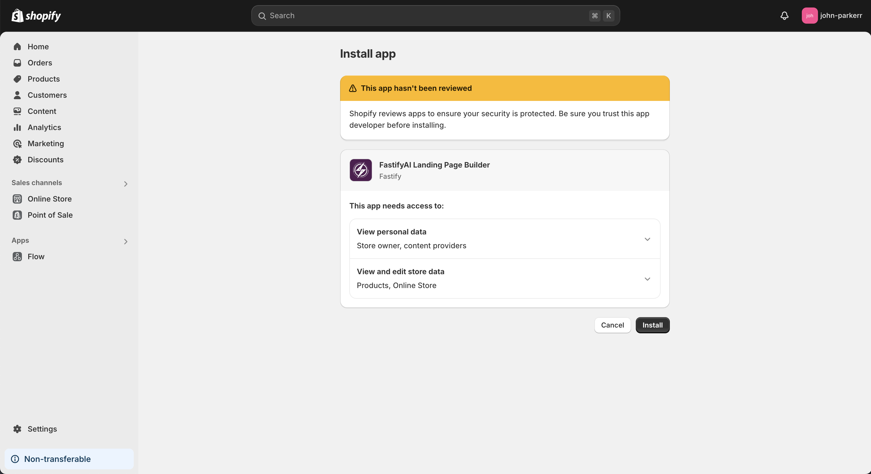Click the Orders inbox icon
The image size is (871, 474).
click(17, 63)
